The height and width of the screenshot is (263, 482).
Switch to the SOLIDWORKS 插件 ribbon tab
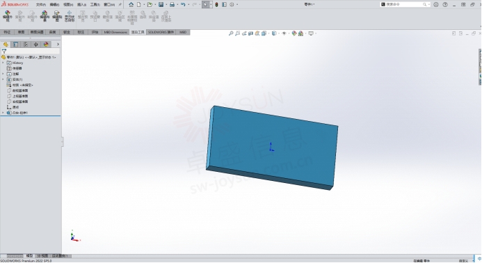pos(161,32)
